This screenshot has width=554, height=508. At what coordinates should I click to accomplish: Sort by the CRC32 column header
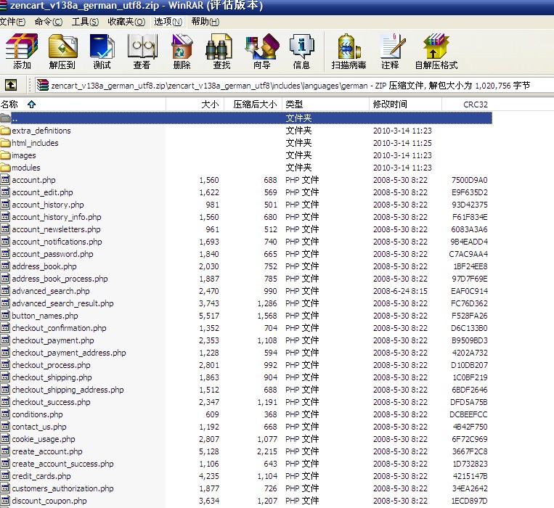point(467,105)
